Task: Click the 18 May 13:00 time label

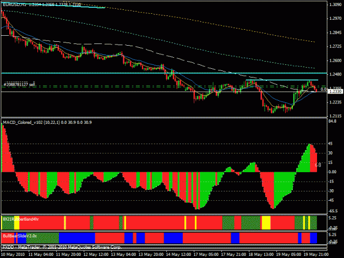Action: click(261, 255)
